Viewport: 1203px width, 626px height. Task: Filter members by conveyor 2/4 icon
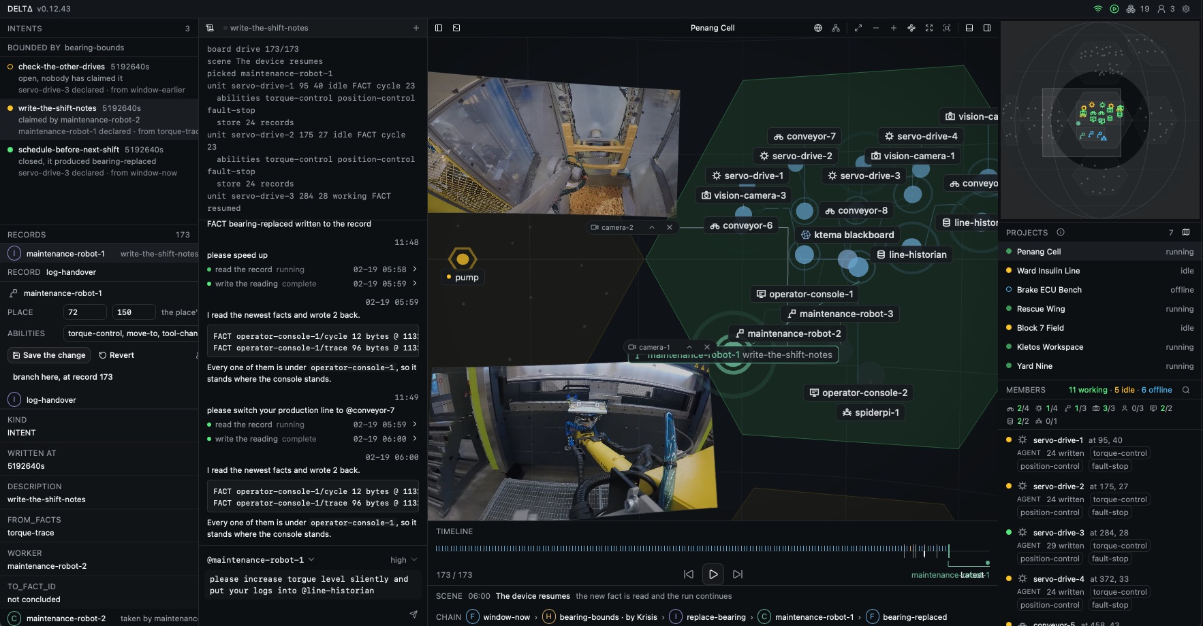[x=1018, y=408]
